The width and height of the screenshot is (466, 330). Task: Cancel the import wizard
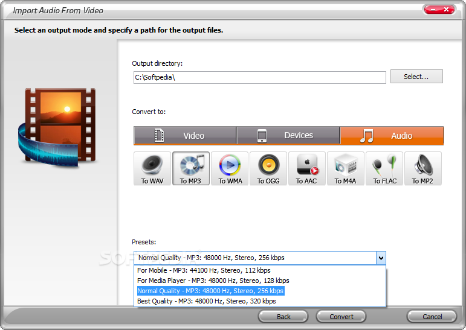pos(432,317)
